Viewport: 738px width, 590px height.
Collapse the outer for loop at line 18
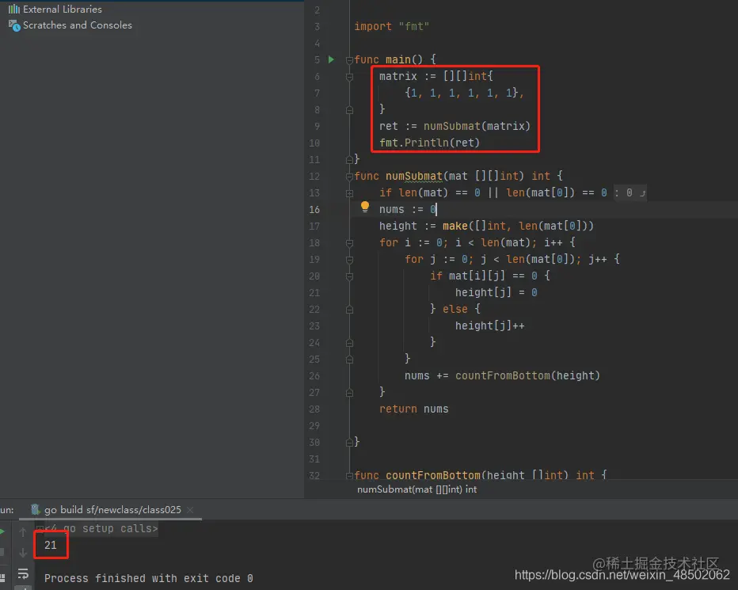pyautogui.click(x=349, y=243)
